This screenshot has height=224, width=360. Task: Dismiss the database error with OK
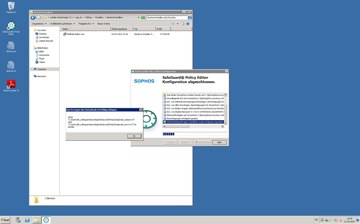tap(134, 136)
